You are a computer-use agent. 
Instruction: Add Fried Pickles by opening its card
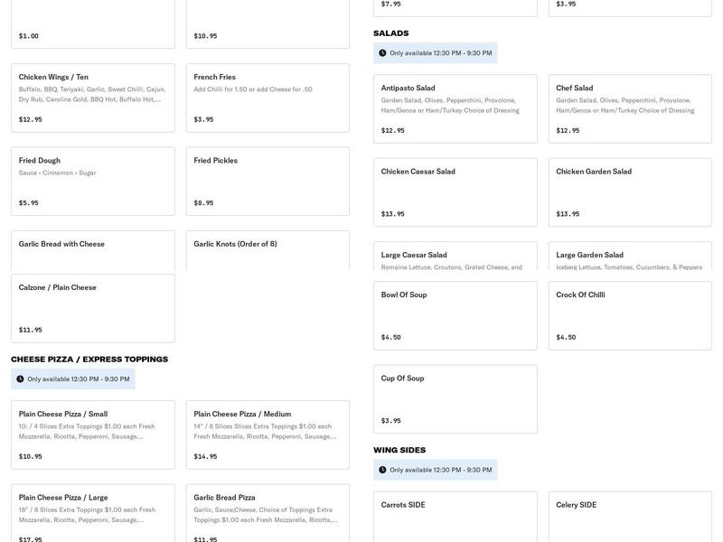pos(267,181)
